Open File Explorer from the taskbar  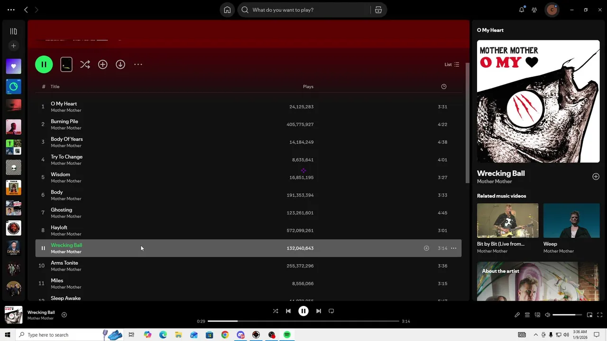tap(178, 335)
